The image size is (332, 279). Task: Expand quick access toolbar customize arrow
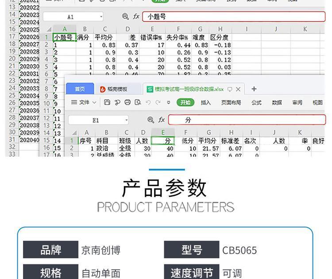click(168, 103)
